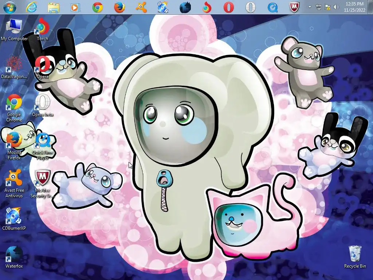
Task: Select the McAfee Security Scan shortcut
Action: (x=43, y=184)
